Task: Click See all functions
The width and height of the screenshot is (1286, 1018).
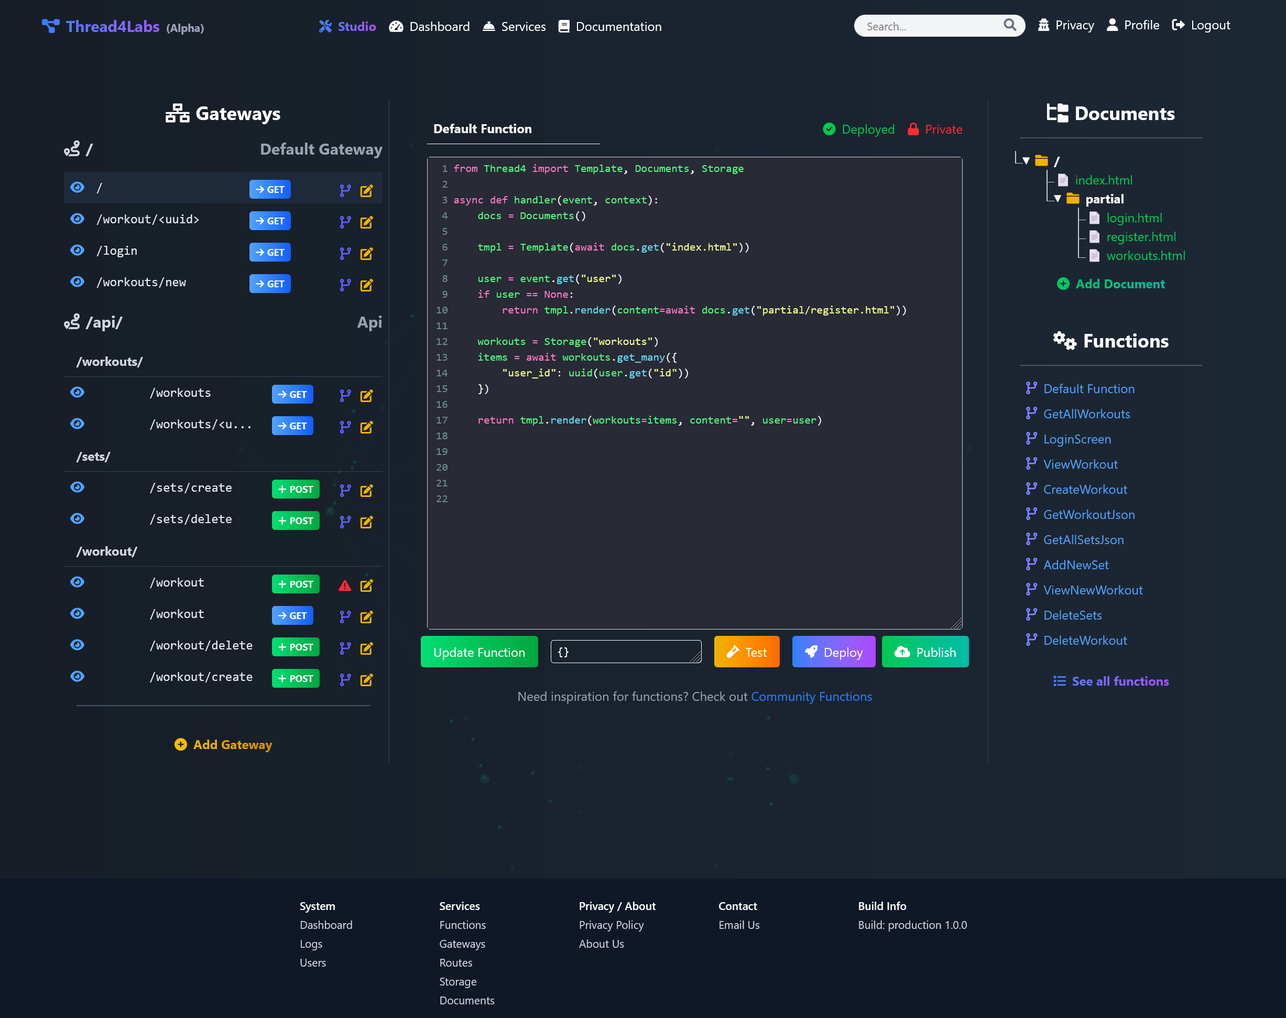Action: coord(1111,681)
